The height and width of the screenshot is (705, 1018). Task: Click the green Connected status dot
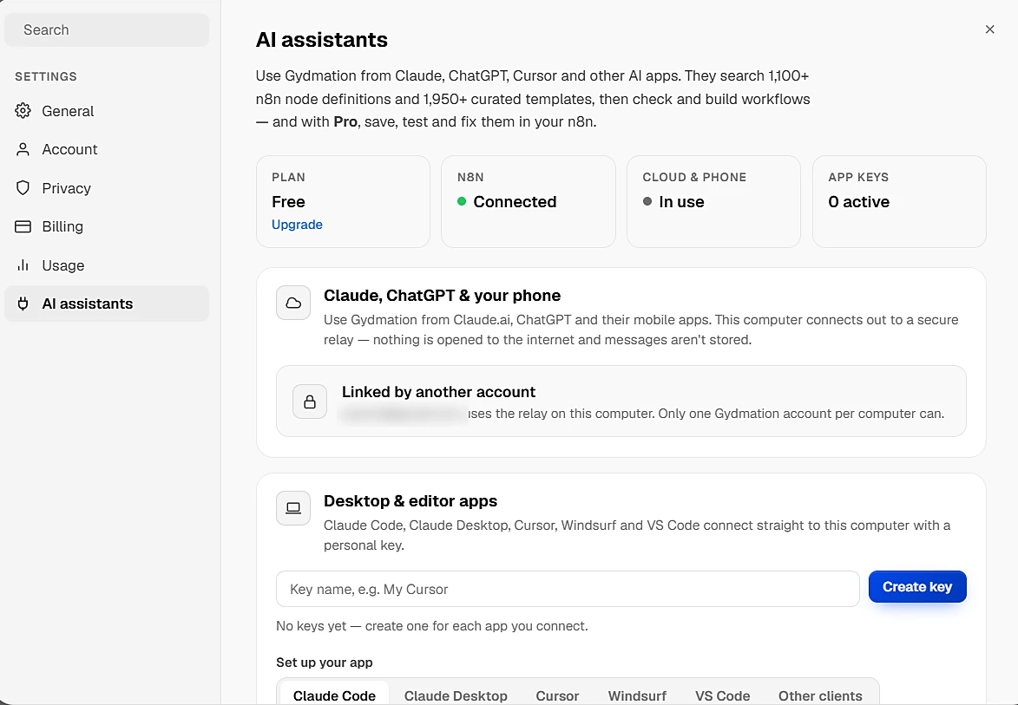[x=462, y=201]
